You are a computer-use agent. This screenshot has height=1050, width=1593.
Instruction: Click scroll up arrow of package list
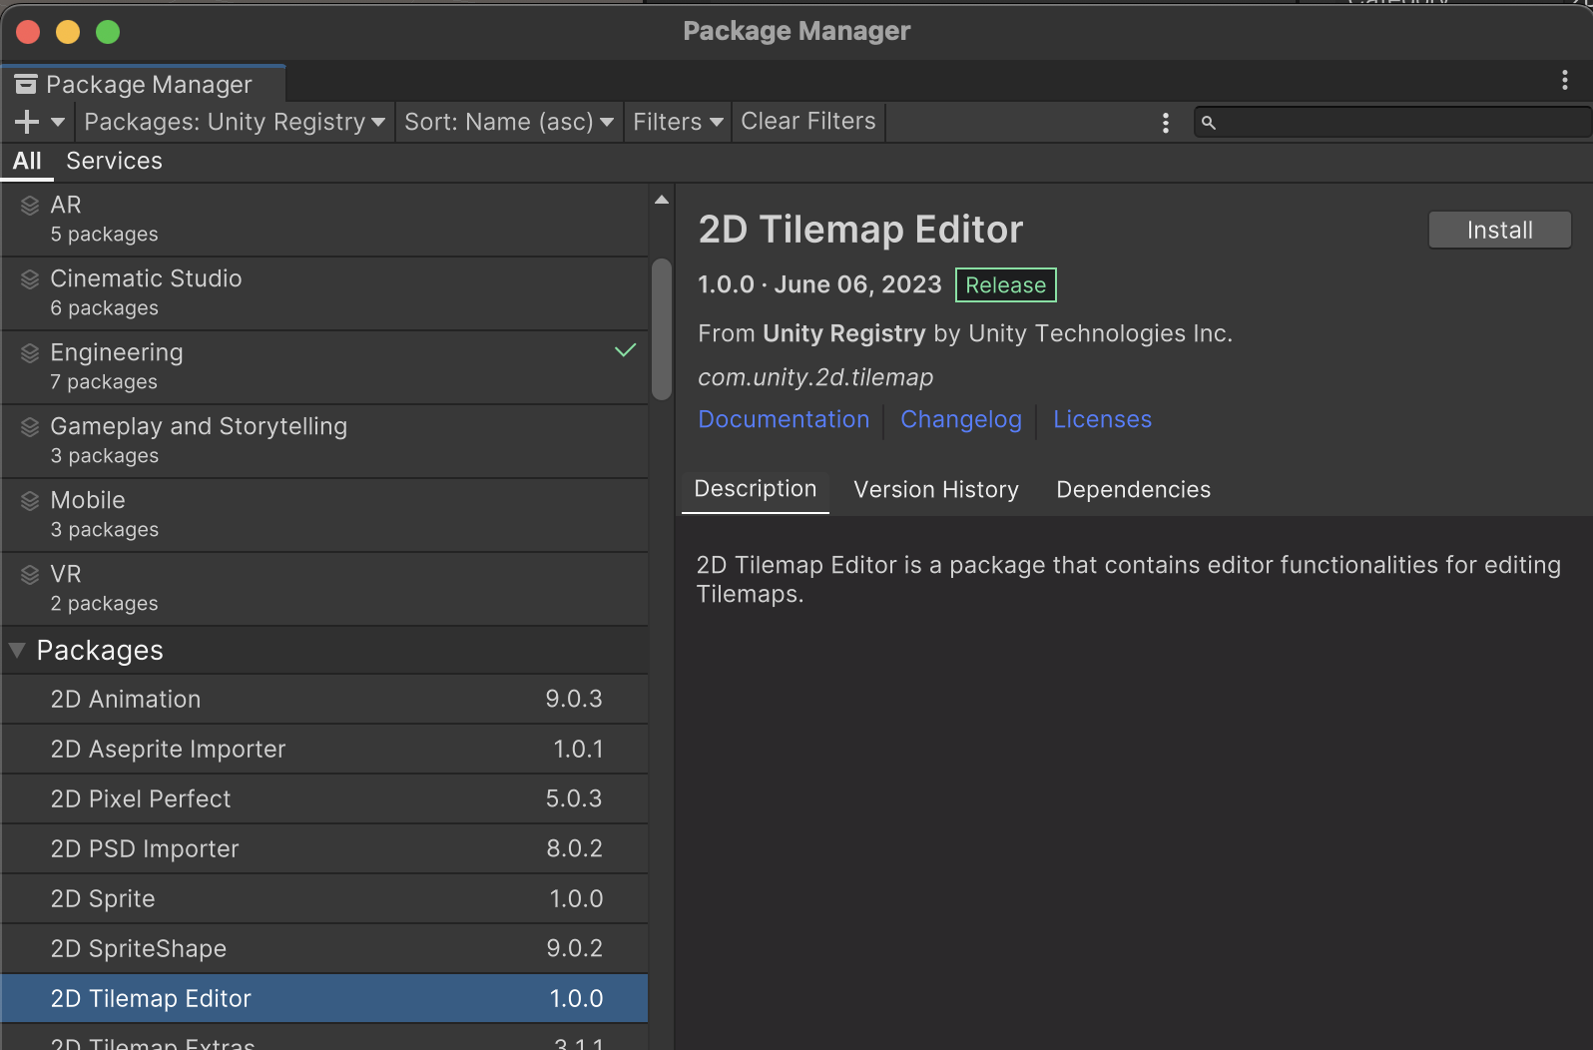(x=661, y=200)
